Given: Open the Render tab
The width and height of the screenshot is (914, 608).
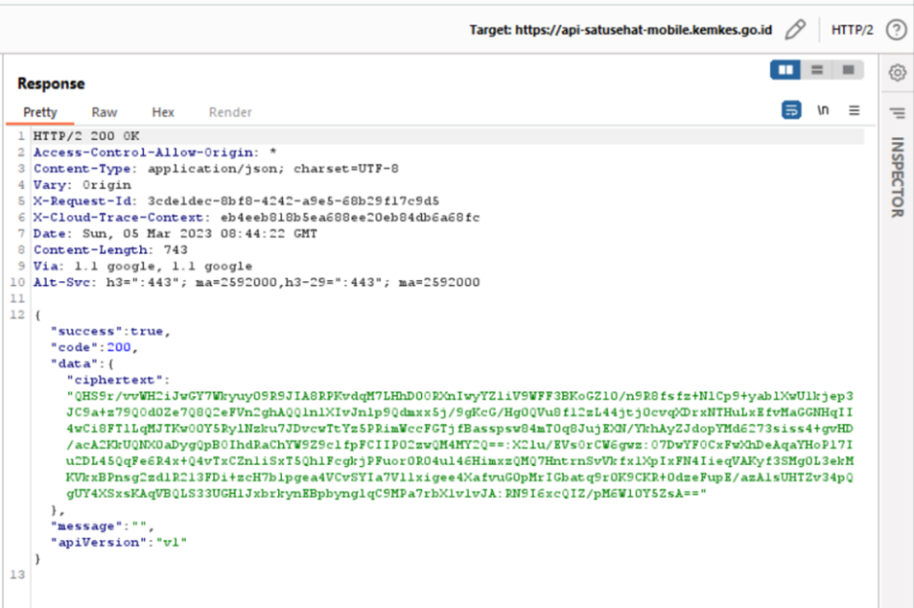Looking at the screenshot, I should [230, 112].
